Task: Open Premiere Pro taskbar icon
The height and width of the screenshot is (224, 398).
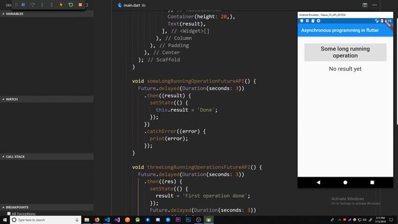Action: (x=178, y=220)
